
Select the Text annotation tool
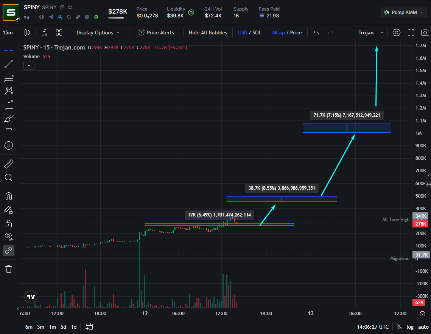click(9, 132)
